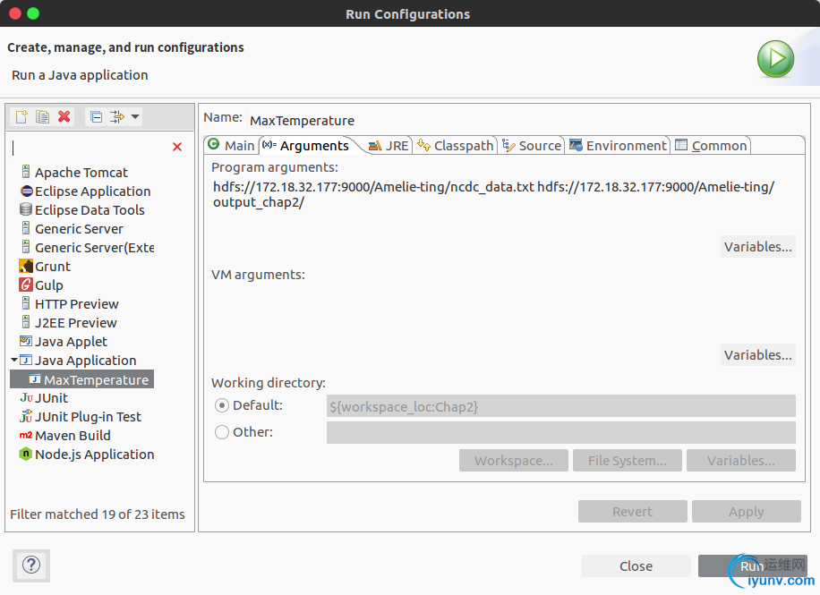Click Variables button under Program arguments
The image size is (820, 595).
(757, 247)
